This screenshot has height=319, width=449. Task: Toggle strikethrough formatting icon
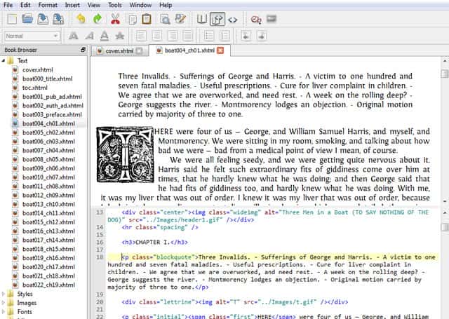(x=120, y=36)
